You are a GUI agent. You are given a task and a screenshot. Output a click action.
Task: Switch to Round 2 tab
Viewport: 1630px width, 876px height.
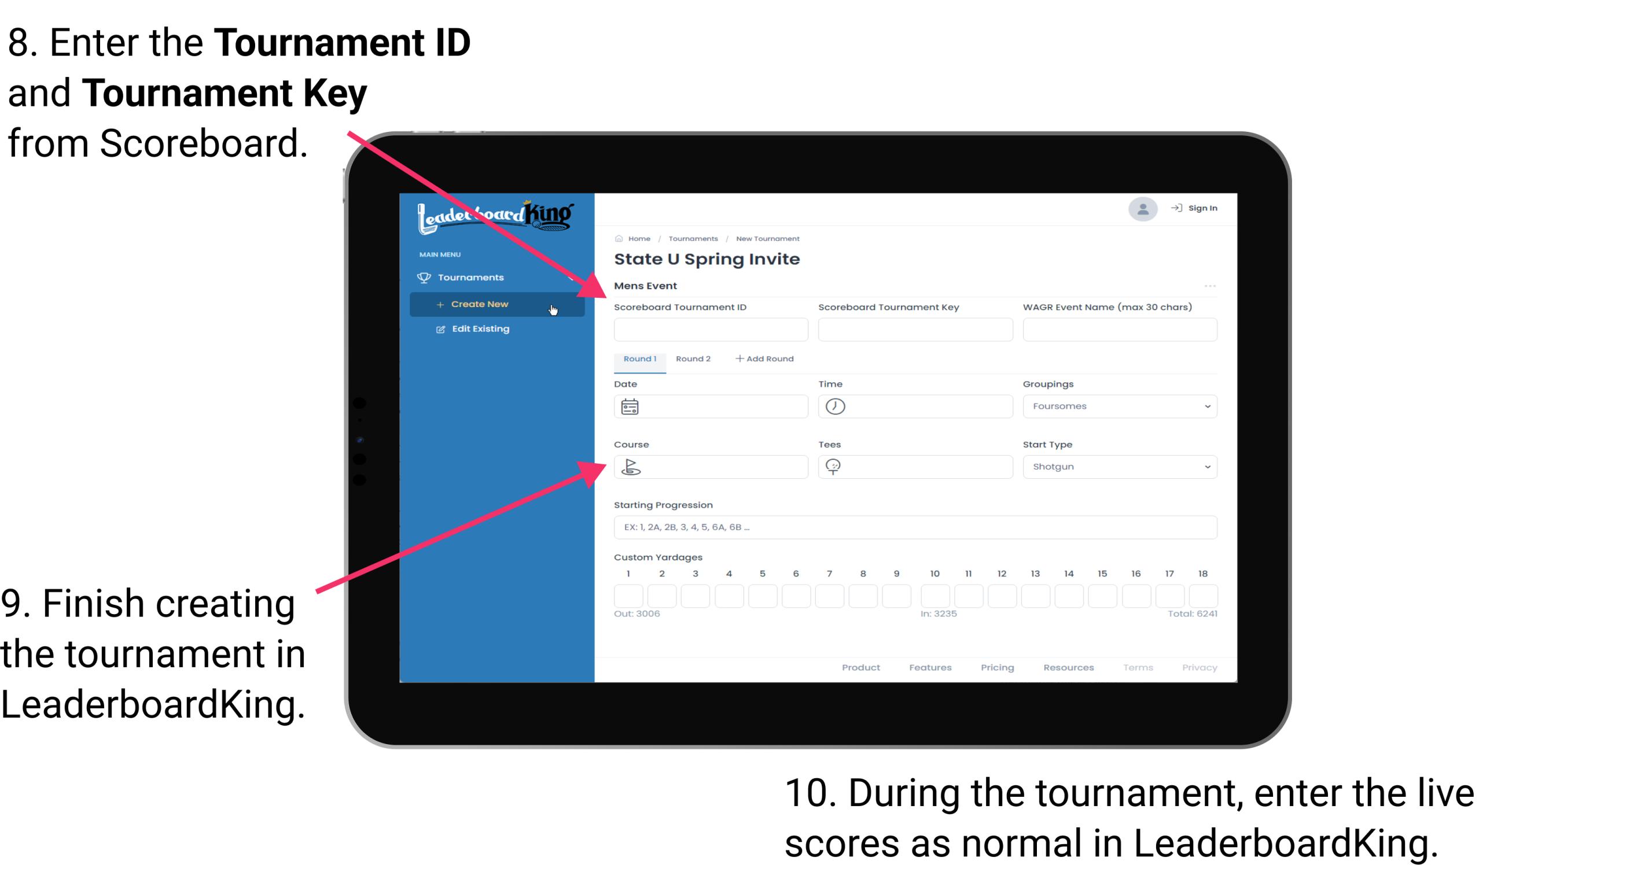pos(692,359)
